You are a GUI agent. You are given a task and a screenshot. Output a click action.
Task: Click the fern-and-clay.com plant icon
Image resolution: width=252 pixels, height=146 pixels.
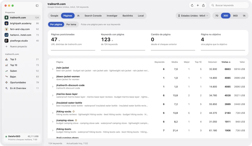6,29
